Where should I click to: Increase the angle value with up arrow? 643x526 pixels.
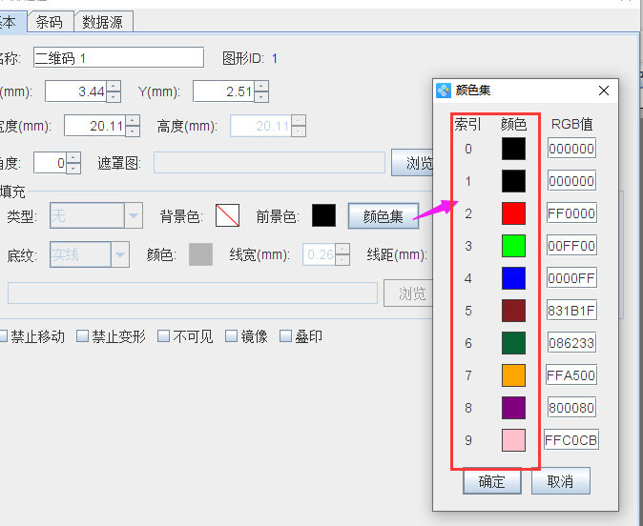click(73, 157)
